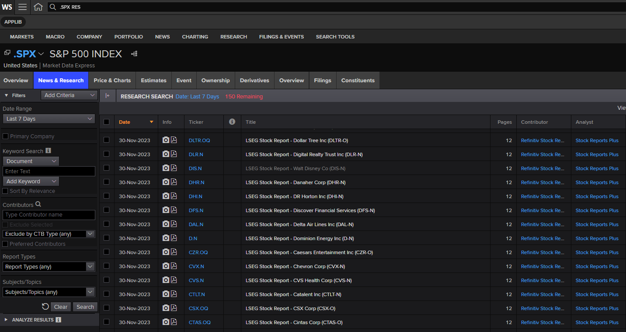Click the search magnifier next to Contributors
Image resolution: width=626 pixels, height=332 pixels.
click(38, 204)
